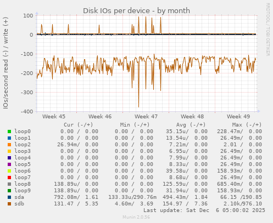Click the loop6 lime color swatch
This screenshot has height=223, width=273.
pyautogui.click(x=9, y=171)
